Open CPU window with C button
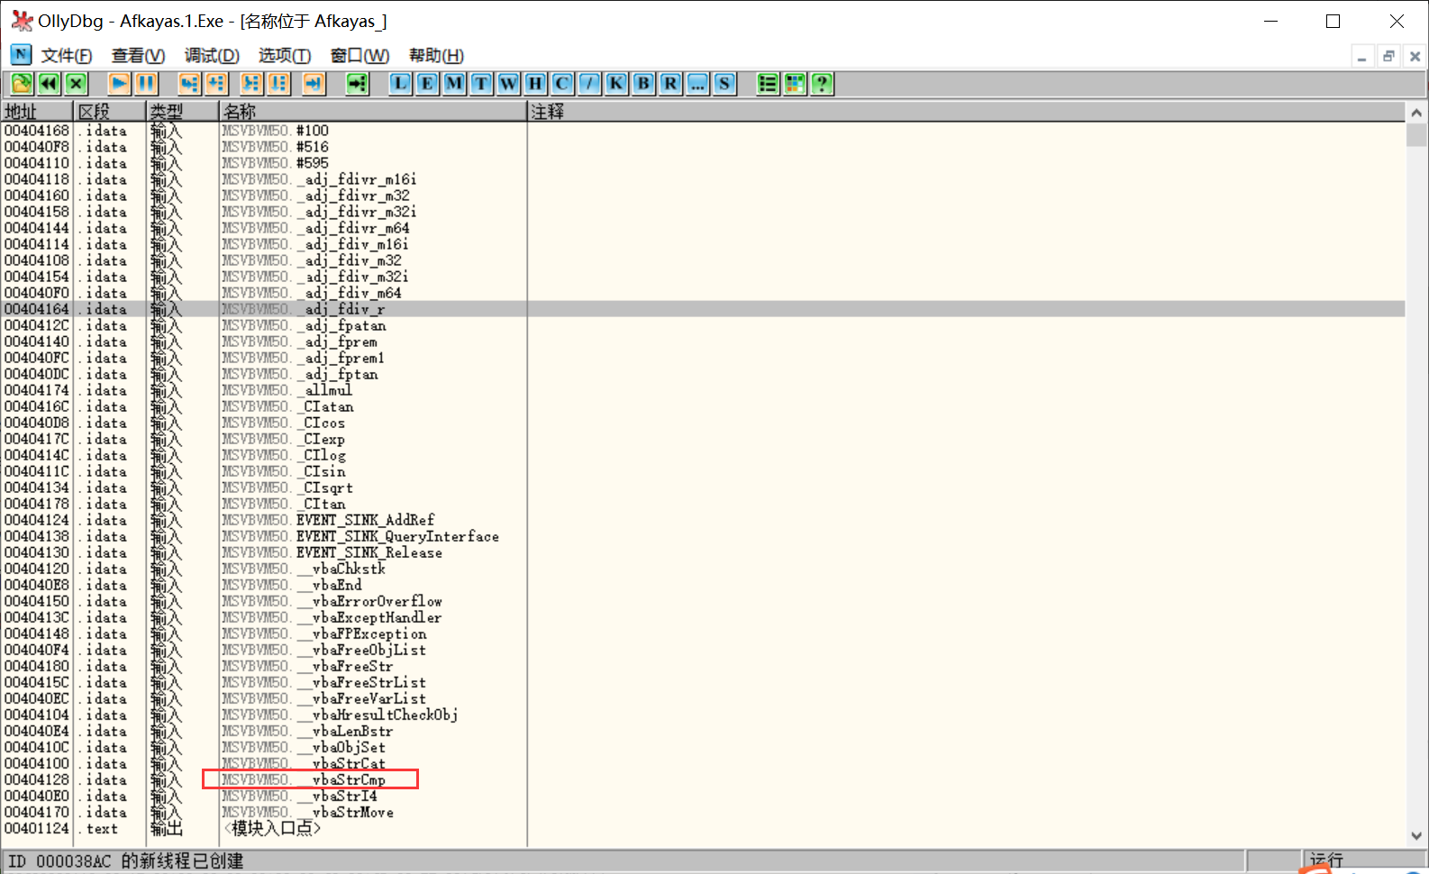 562,84
